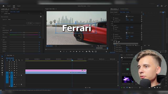168x94 pixels.
Task: Mute the Audio 1 track
Action: click(17, 75)
